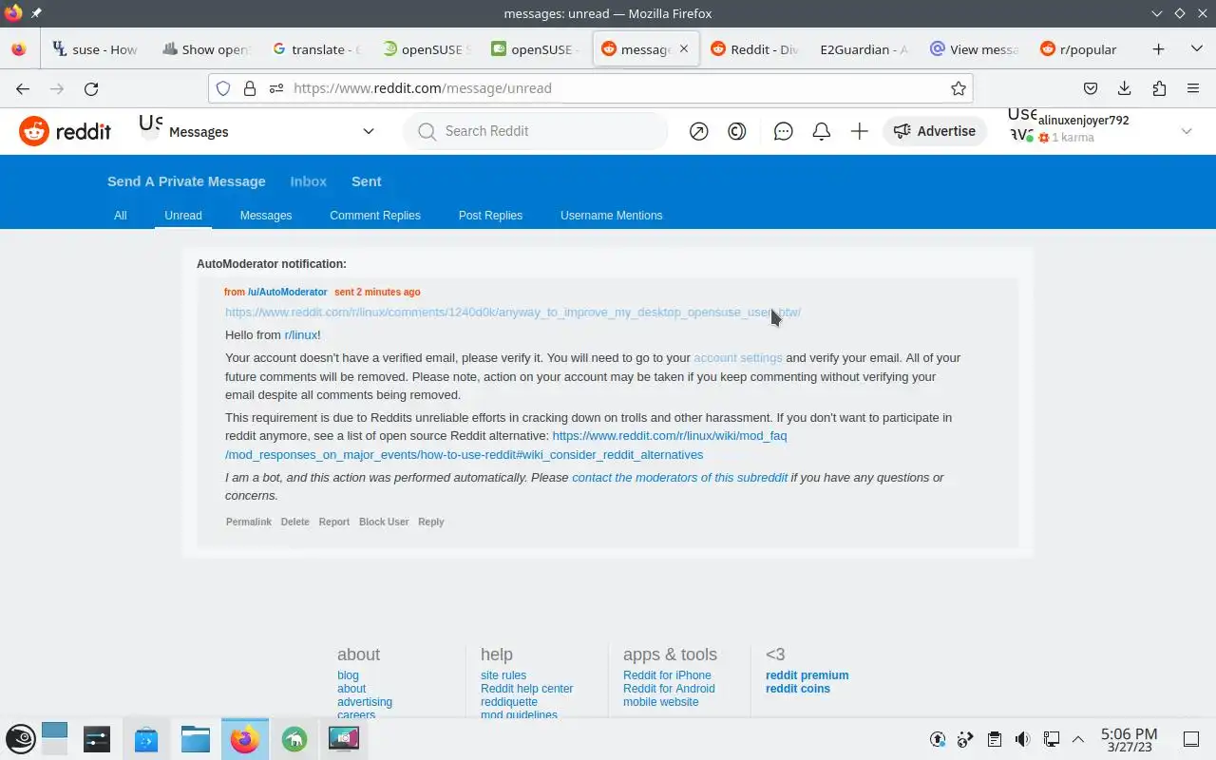Screen dimensions: 1216x760
Task: Show Username Mentions
Action: coord(612,216)
